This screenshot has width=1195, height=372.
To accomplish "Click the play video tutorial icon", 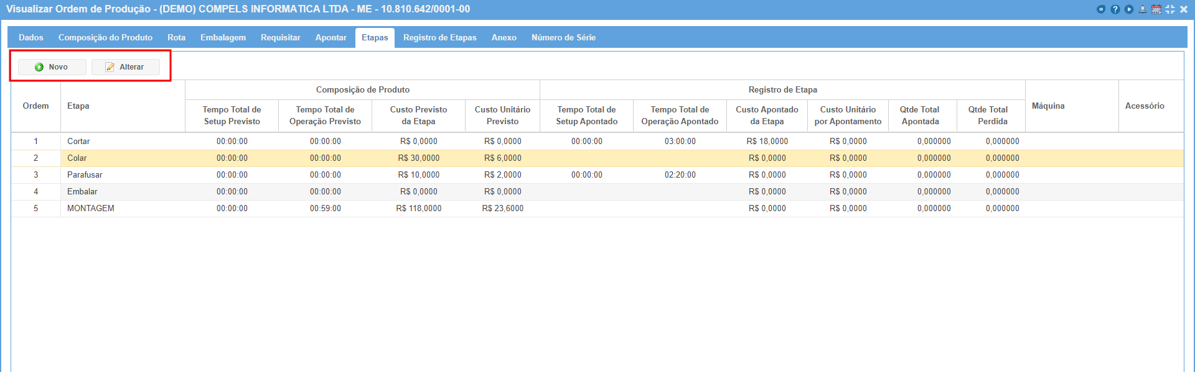I will [x=1128, y=9].
